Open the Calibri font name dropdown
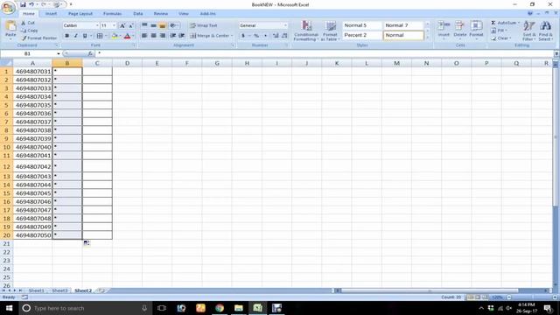Image resolution: width=560 pixels, height=315 pixels. 97,25
